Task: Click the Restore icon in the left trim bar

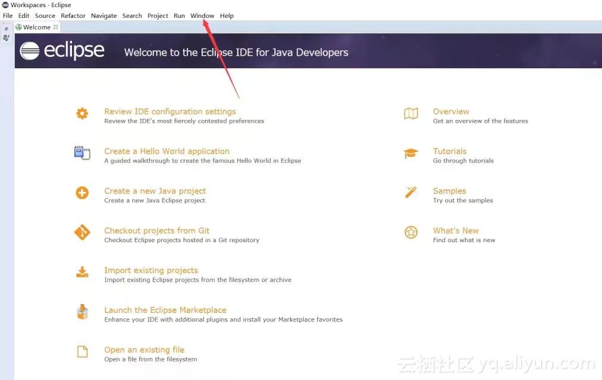Action: 6,29
